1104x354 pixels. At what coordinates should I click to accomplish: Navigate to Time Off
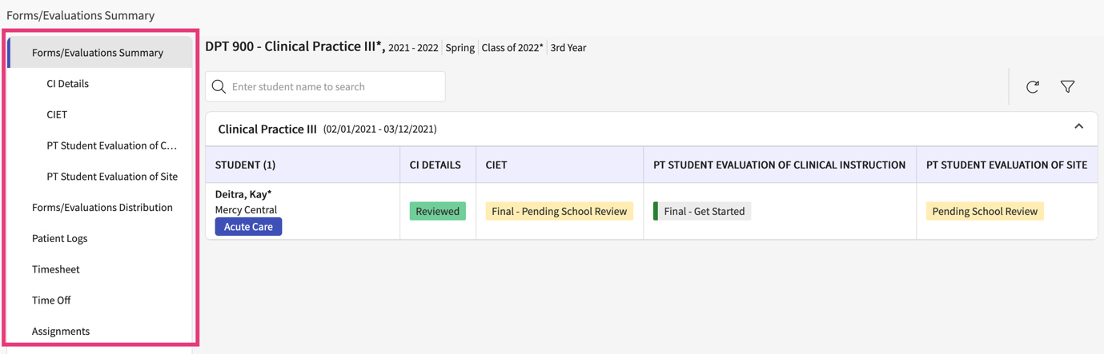(51, 300)
